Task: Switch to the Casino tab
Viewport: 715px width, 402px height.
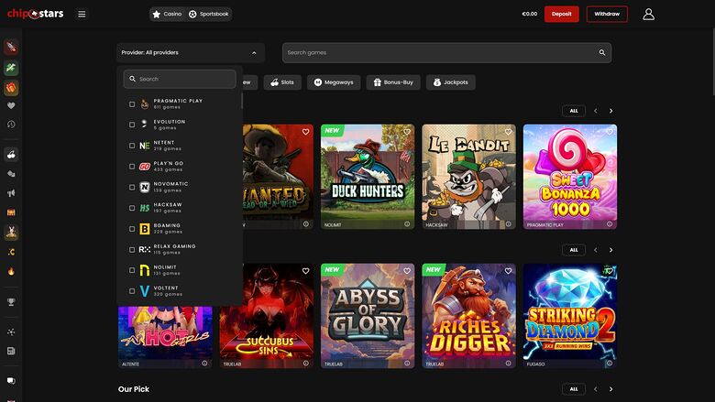Action: (x=167, y=14)
